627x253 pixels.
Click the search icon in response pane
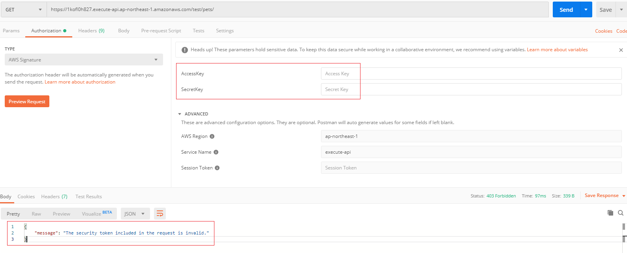coord(621,213)
